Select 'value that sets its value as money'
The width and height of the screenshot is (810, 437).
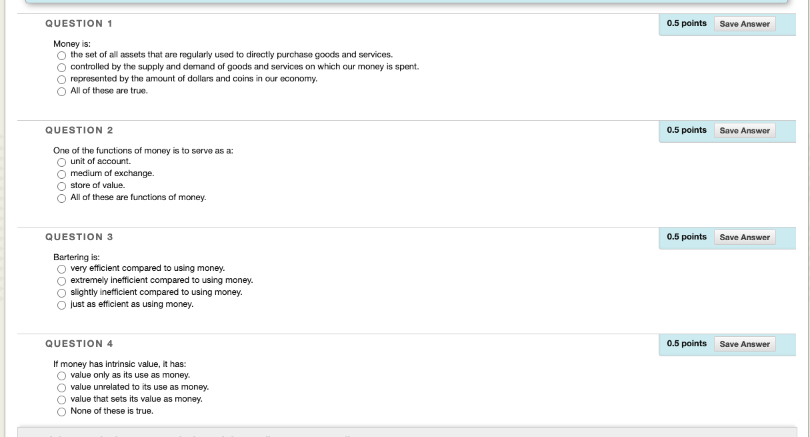coord(62,400)
